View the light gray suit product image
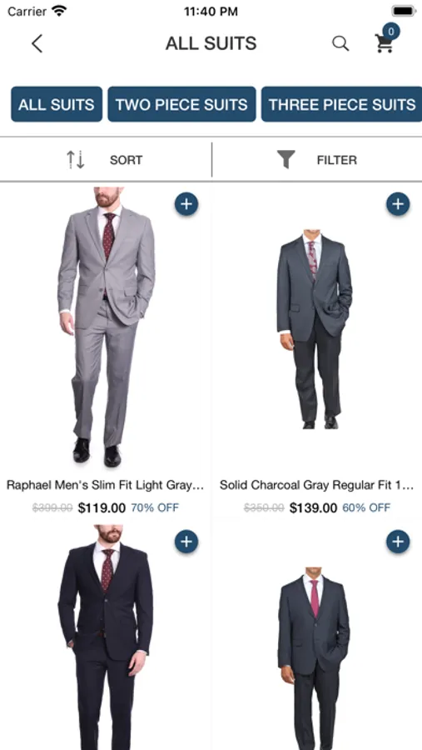The width and height of the screenshot is (422, 750). click(106, 327)
